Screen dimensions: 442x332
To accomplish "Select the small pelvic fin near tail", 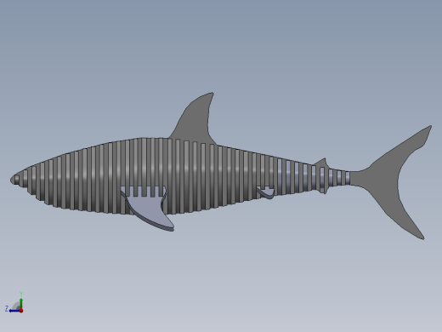I will 266,192.
